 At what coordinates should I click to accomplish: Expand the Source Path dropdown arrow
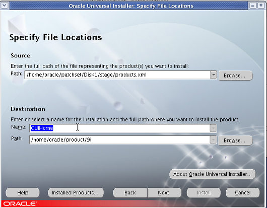[214, 75]
